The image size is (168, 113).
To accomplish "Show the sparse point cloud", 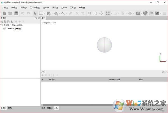I will tap(108, 13).
